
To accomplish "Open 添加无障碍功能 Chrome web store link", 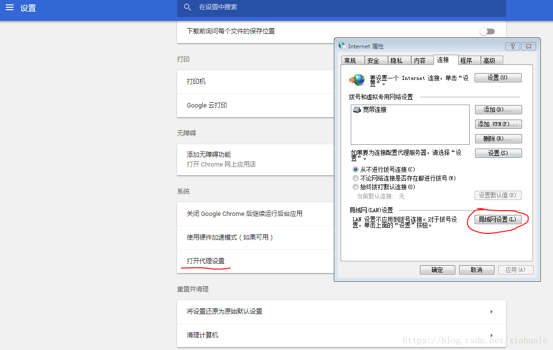I will 255,159.
